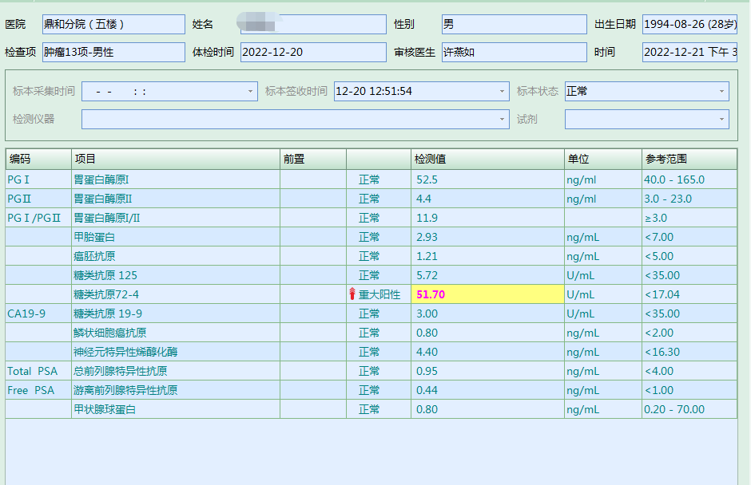Screen dimensions: 751x485
Task: Select the 甲胎蛋白 row
Action: pyautogui.click(x=175, y=237)
